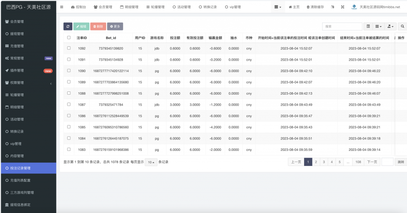This screenshot has height=213, width=407.
Task: Select the checkbox for row 1087
Action: [69, 105]
